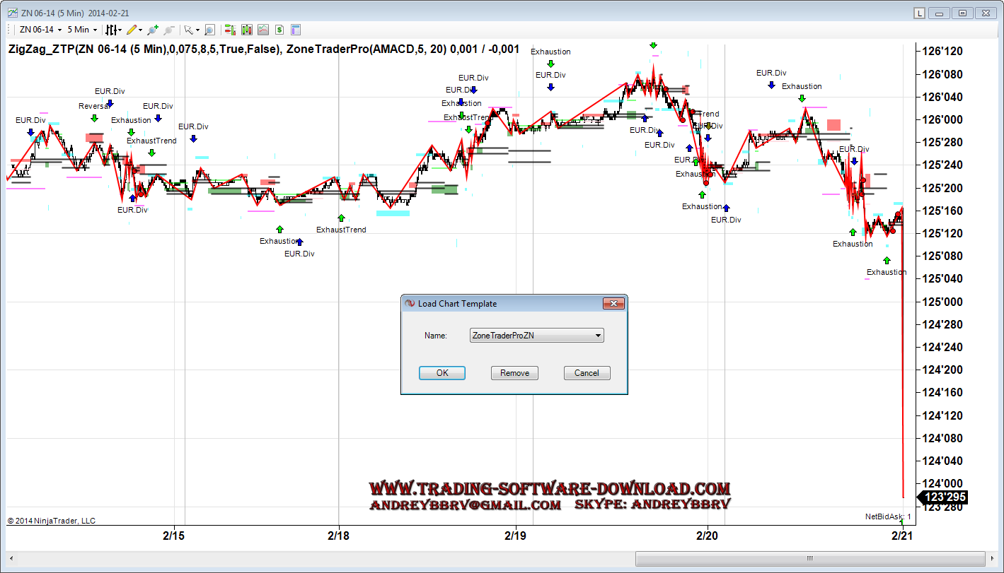Open the zoom frame magnifier tool
This screenshot has height=573, width=1004.
209,30
